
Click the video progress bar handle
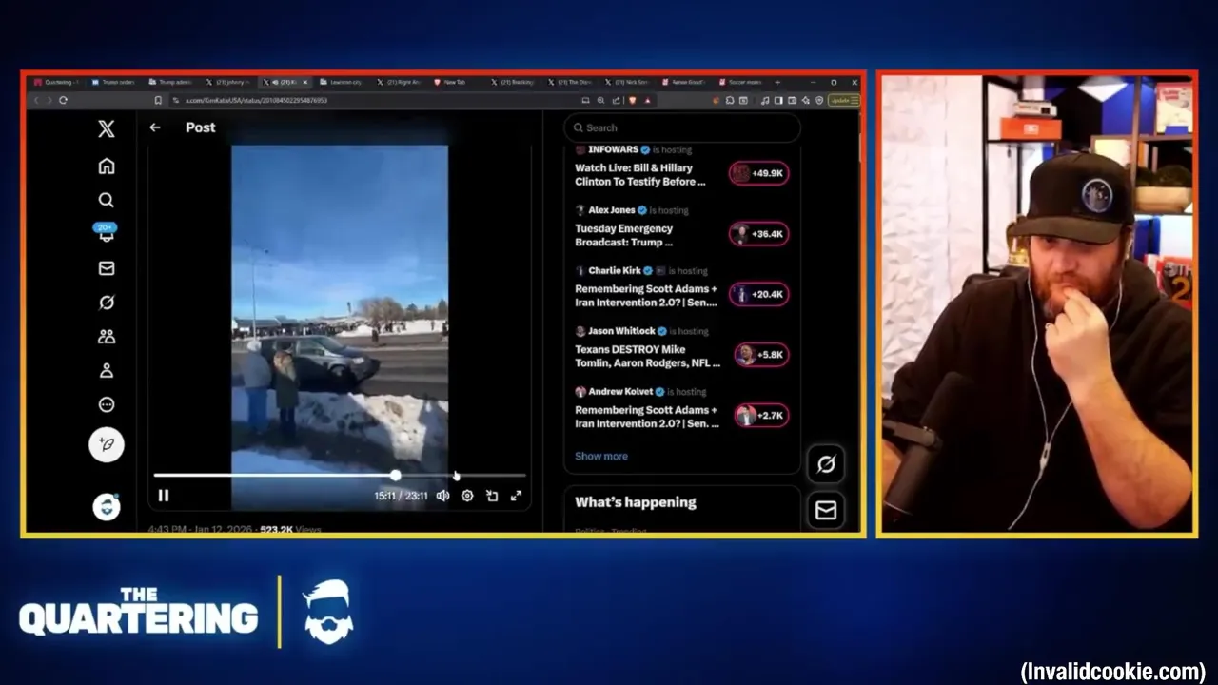(x=395, y=475)
